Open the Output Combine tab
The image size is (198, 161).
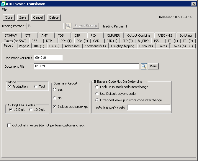pos(139,35)
